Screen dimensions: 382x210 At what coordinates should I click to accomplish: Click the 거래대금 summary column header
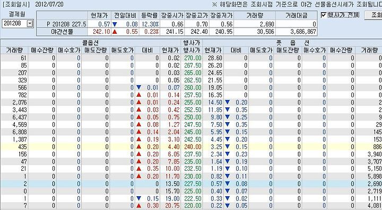click(x=296, y=15)
